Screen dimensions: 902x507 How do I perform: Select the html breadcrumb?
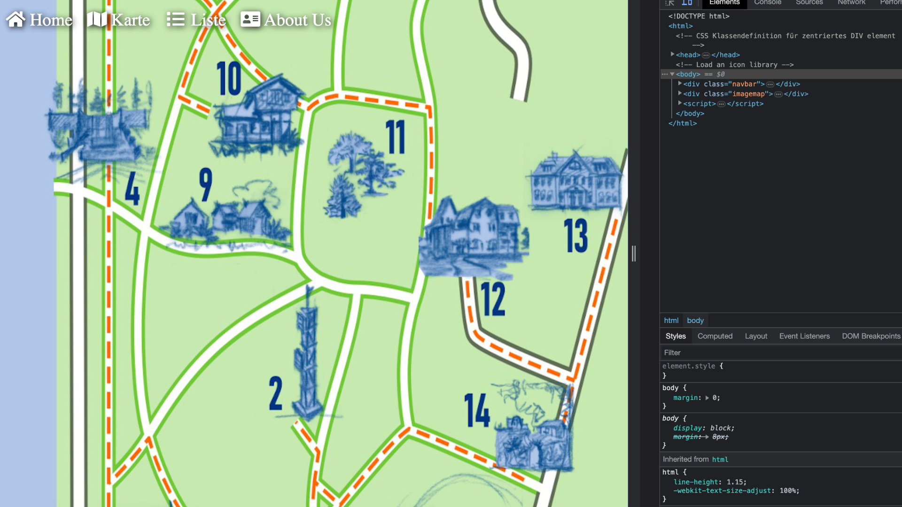671,320
